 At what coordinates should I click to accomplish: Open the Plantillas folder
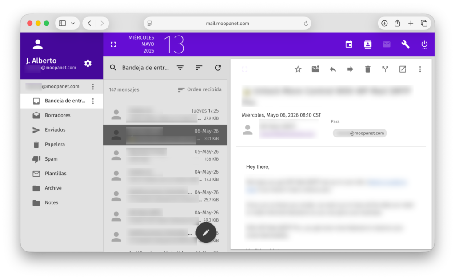[61, 174]
